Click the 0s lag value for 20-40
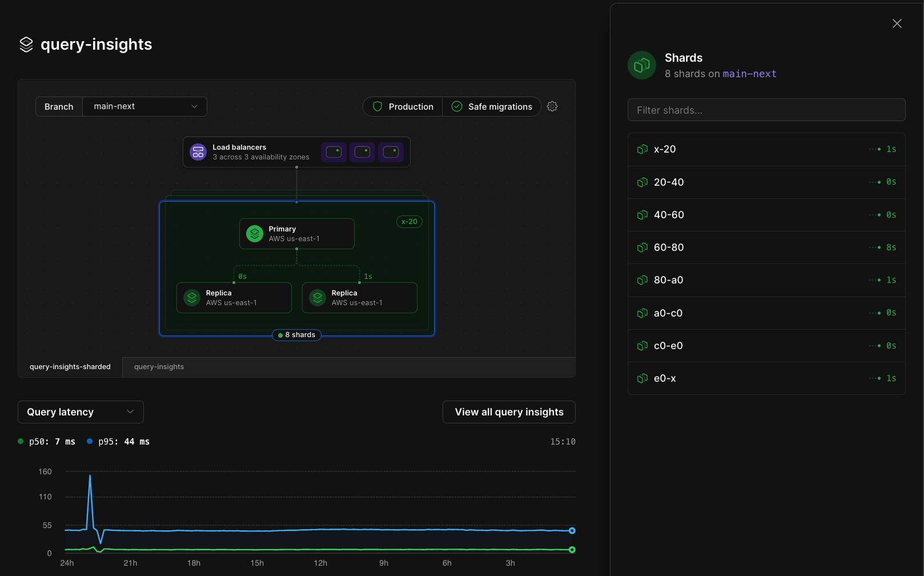 (x=891, y=182)
